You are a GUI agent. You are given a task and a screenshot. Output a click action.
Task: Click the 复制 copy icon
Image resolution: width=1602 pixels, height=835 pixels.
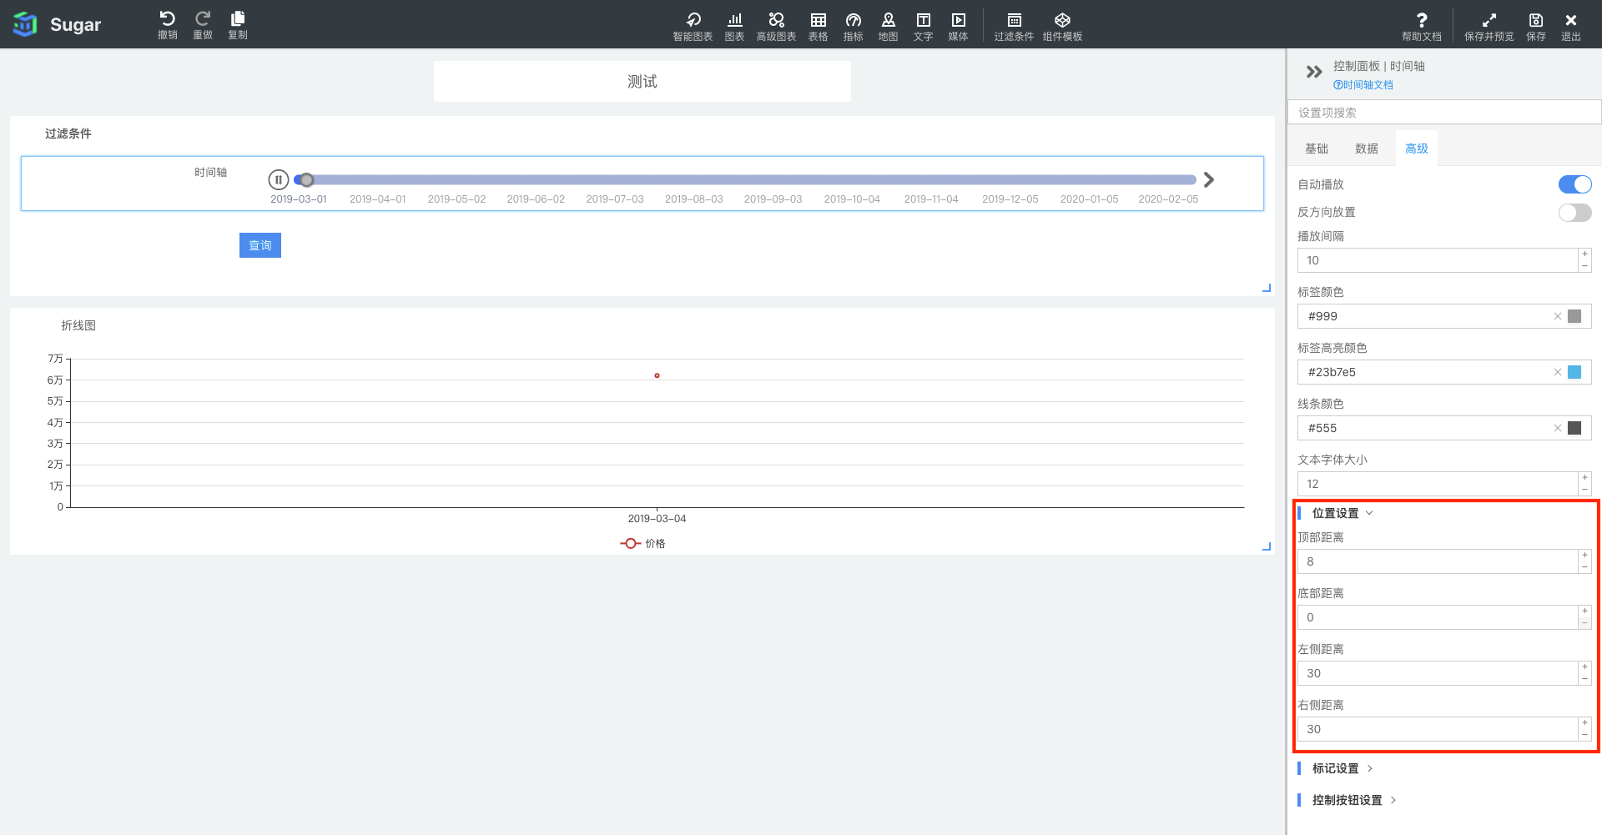[x=238, y=20]
